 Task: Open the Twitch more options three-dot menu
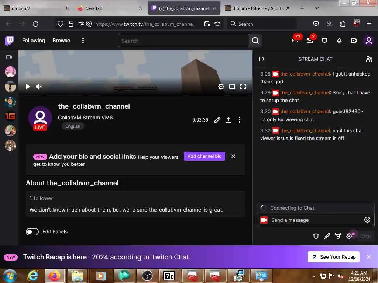(x=83, y=41)
